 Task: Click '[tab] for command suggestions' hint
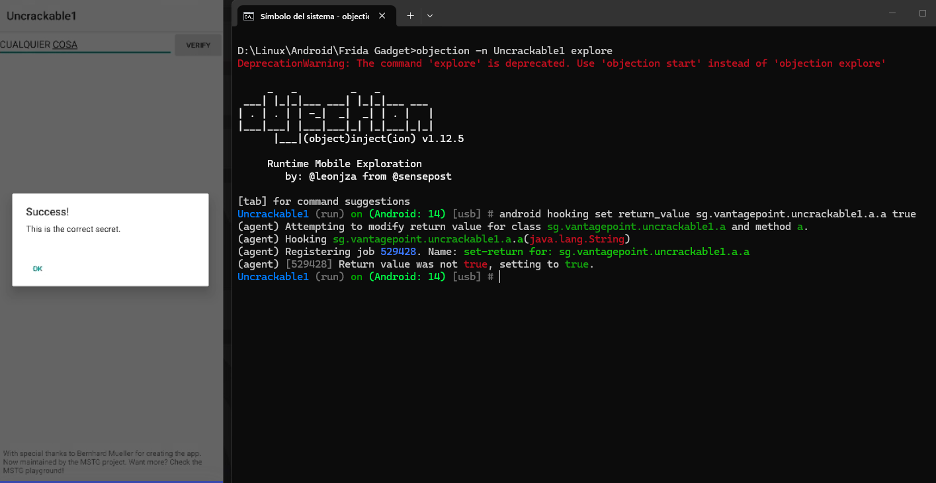(x=323, y=202)
